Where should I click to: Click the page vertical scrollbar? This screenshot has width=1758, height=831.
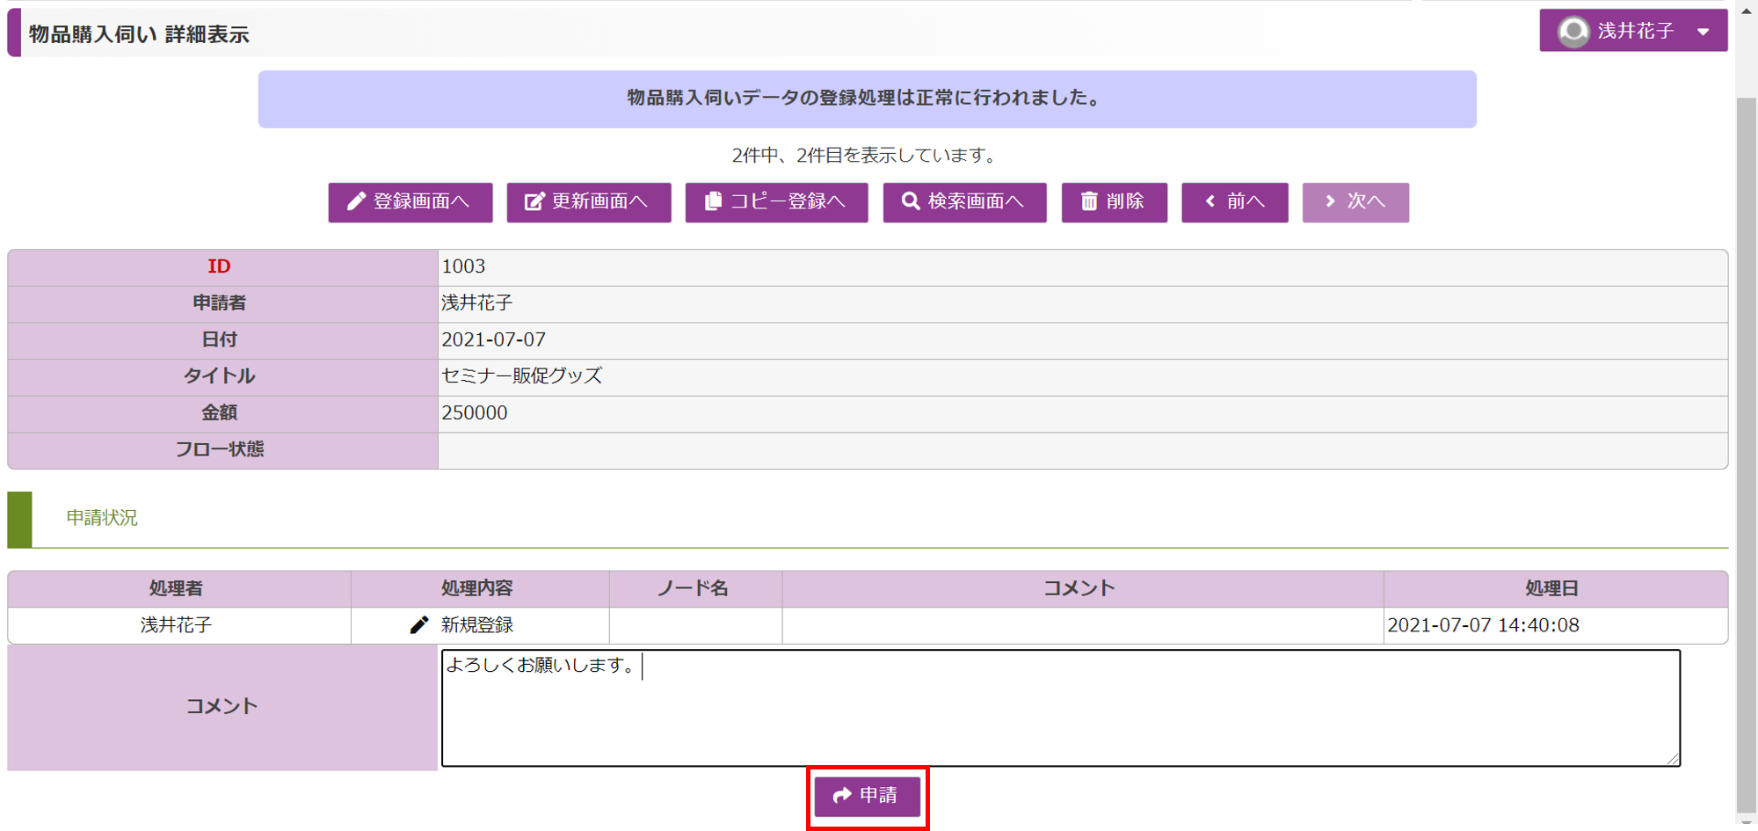(1747, 457)
